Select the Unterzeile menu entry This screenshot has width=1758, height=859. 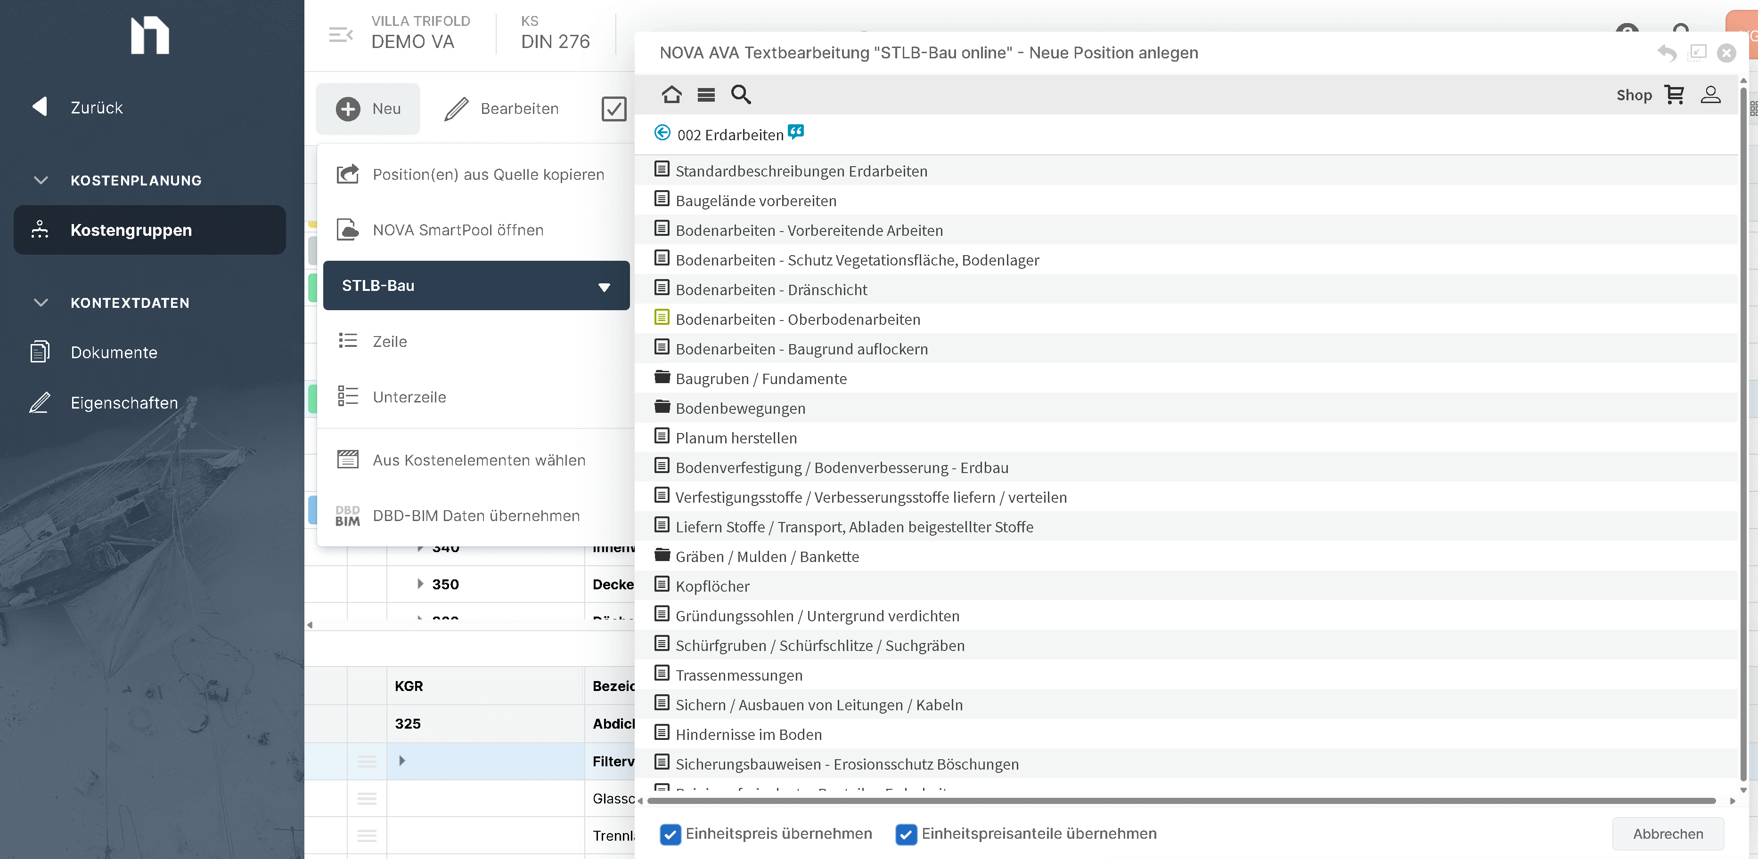coord(476,397)
